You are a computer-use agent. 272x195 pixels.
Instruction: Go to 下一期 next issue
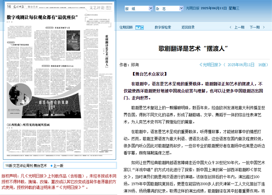click(255, 27)
